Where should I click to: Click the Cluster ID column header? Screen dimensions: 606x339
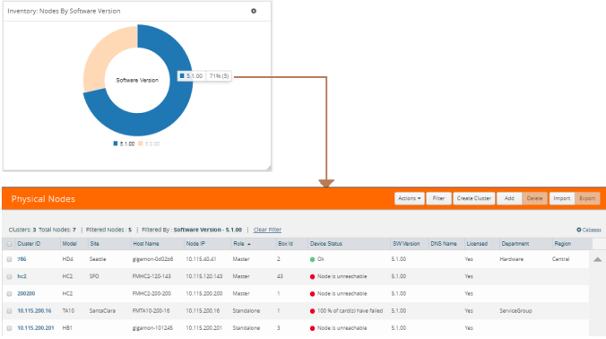(x=29, y=244)
